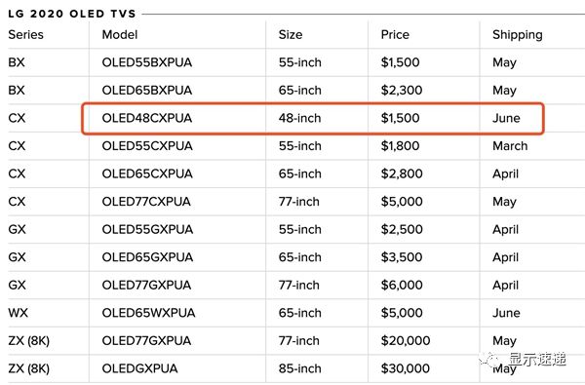Click the $5,000 price for OLED77CXPUA

pos(402,202)
